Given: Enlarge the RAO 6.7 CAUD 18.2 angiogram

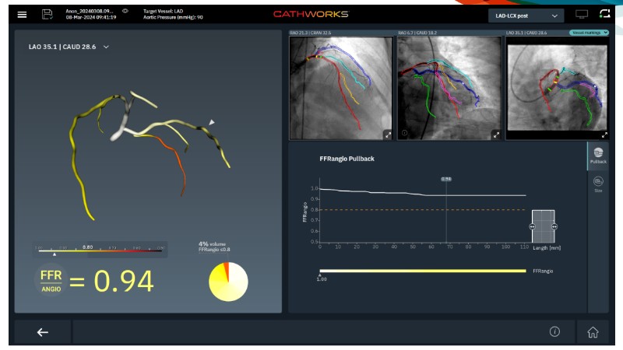Looking at the screenshot, I should [x=496, y=134].
